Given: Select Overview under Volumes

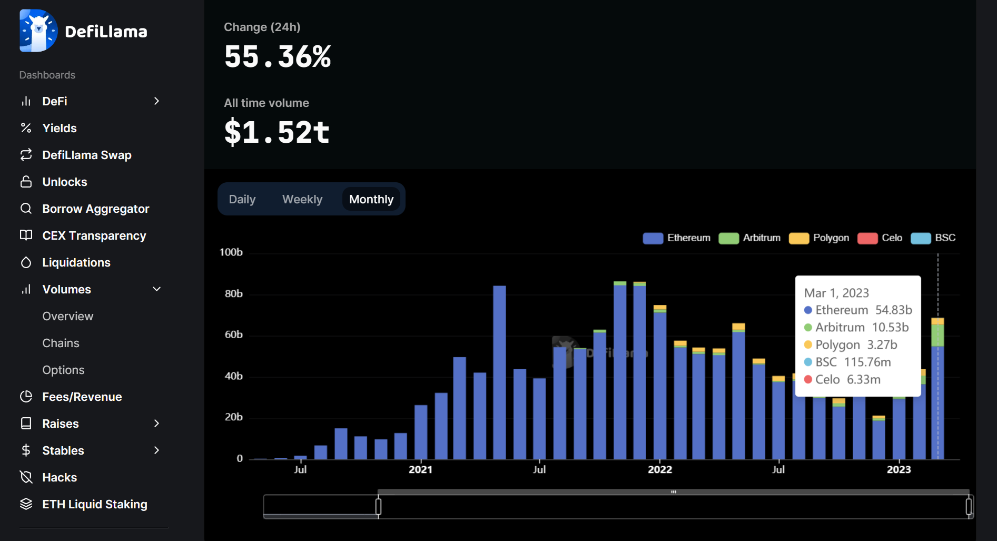Looking at the screenshot, I should click(x=68, y=316).
